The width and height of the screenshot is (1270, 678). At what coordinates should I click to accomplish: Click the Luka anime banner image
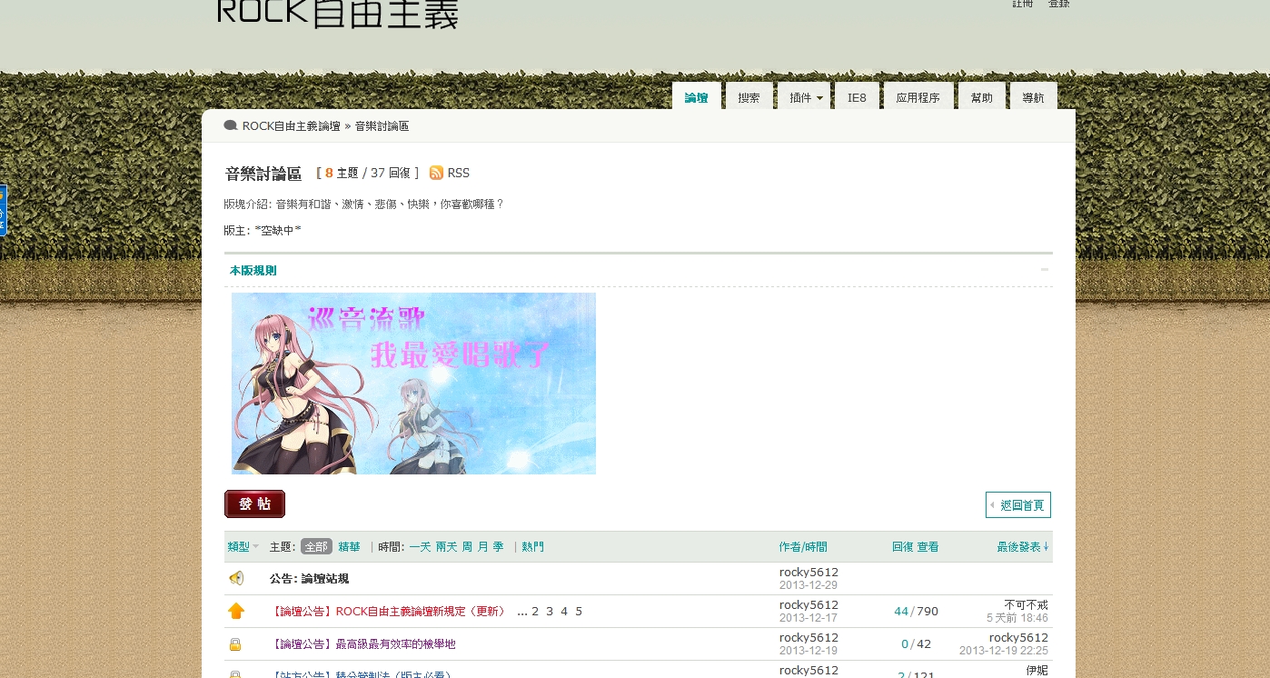[x=413, y=384]
